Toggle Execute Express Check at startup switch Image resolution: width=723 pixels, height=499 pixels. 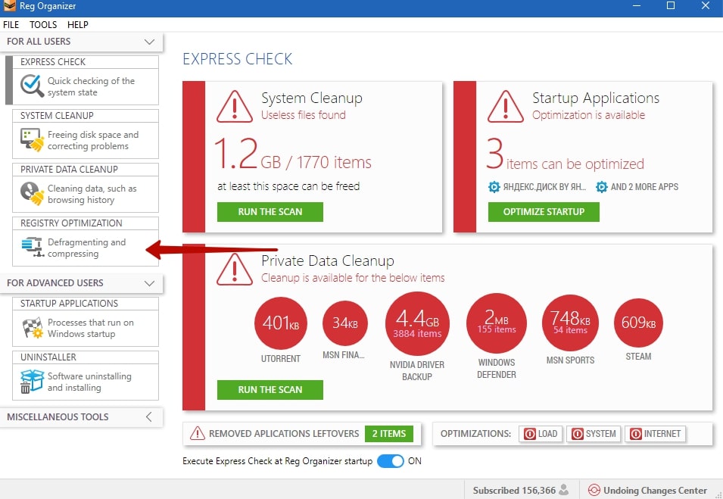pyautogui.click(x=390, y=461)
